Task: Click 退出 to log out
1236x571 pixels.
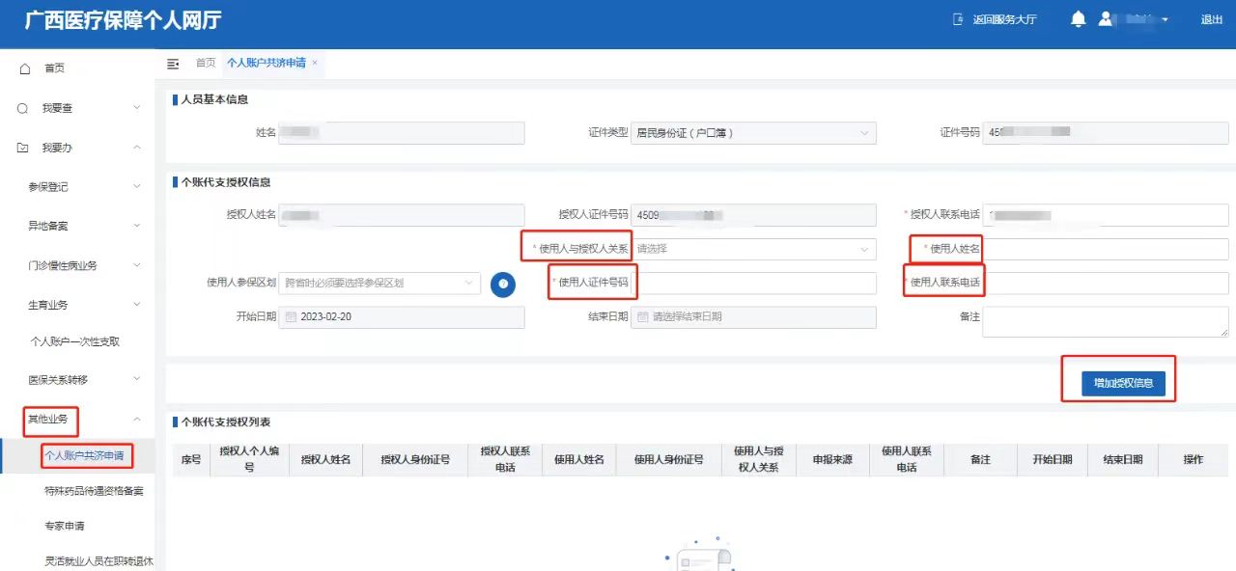Action: [1211, 19]
